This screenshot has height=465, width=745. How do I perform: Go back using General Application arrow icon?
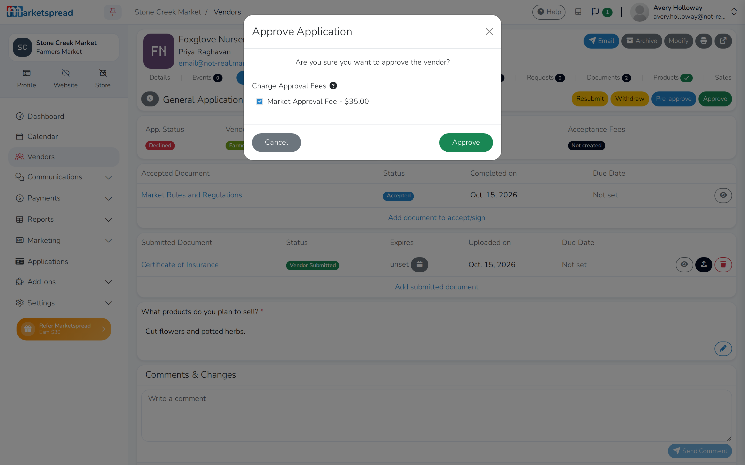pyautogui.click(x=150, y=99)
